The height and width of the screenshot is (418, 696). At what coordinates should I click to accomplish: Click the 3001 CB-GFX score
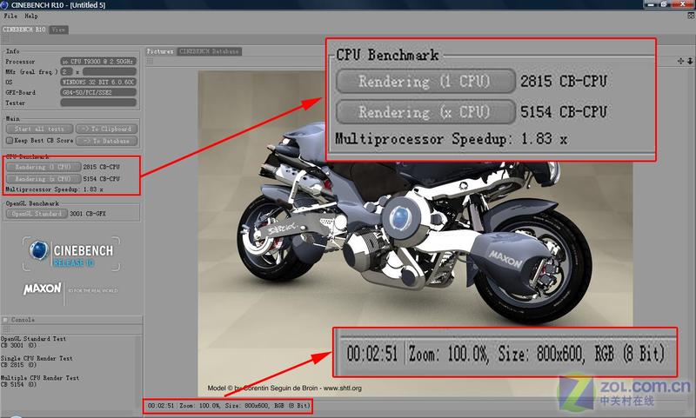88,214
